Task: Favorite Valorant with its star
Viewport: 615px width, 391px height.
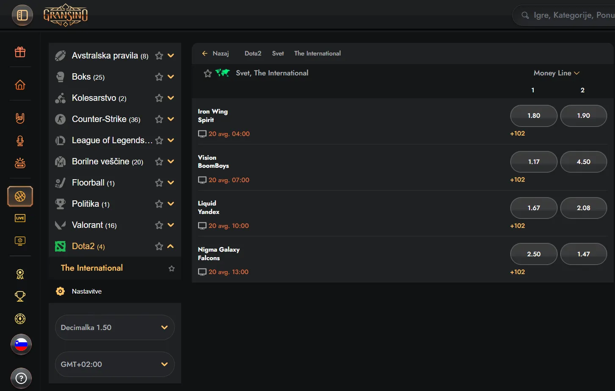Action: point(159,225)
